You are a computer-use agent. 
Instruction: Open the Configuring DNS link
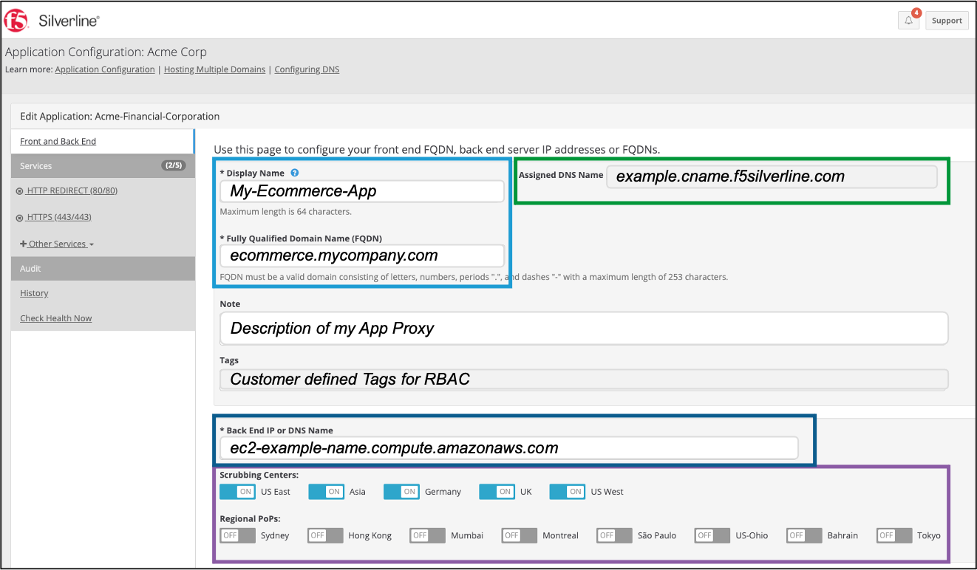[x=307, y=69]
